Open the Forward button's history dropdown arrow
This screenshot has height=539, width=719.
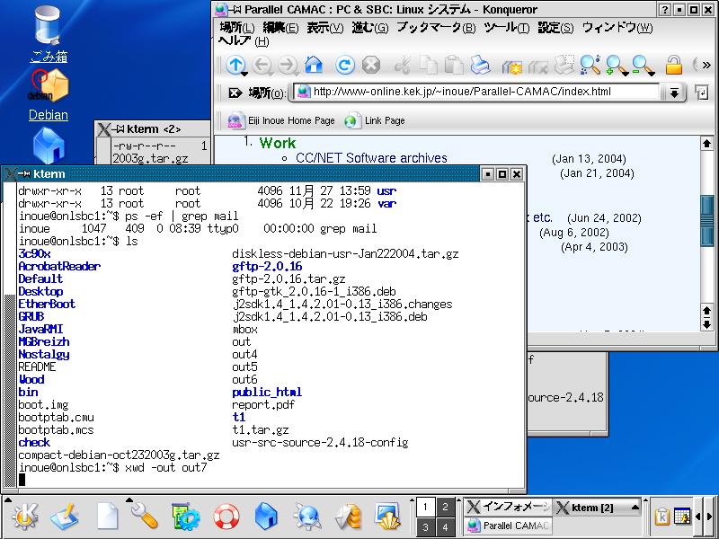point(296,74)
